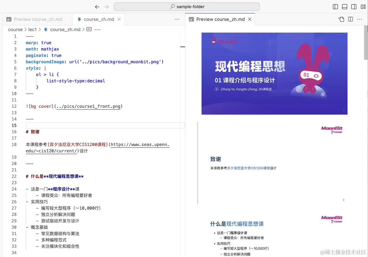This screenshot has width=368, height=257.
Task: Split the preview editor to the right
Action: coord(350,19)
